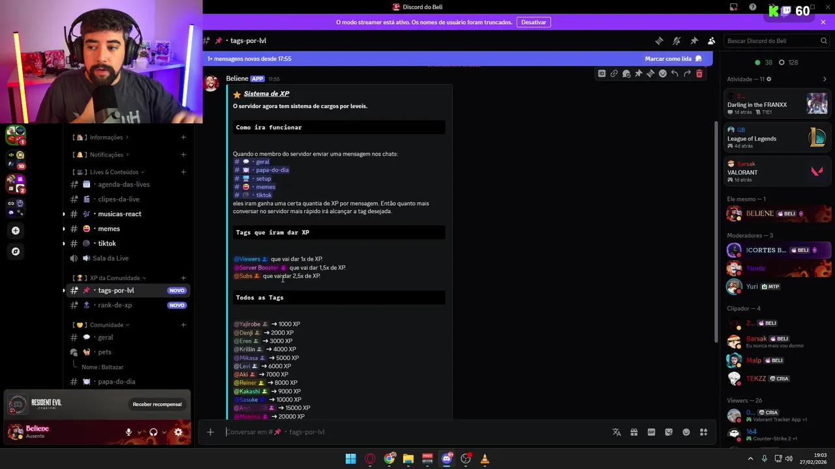Click the Conversar em tags-por-lvl text field
The width and height of the screenshot is (835, 469).
(x=414, y=432)
